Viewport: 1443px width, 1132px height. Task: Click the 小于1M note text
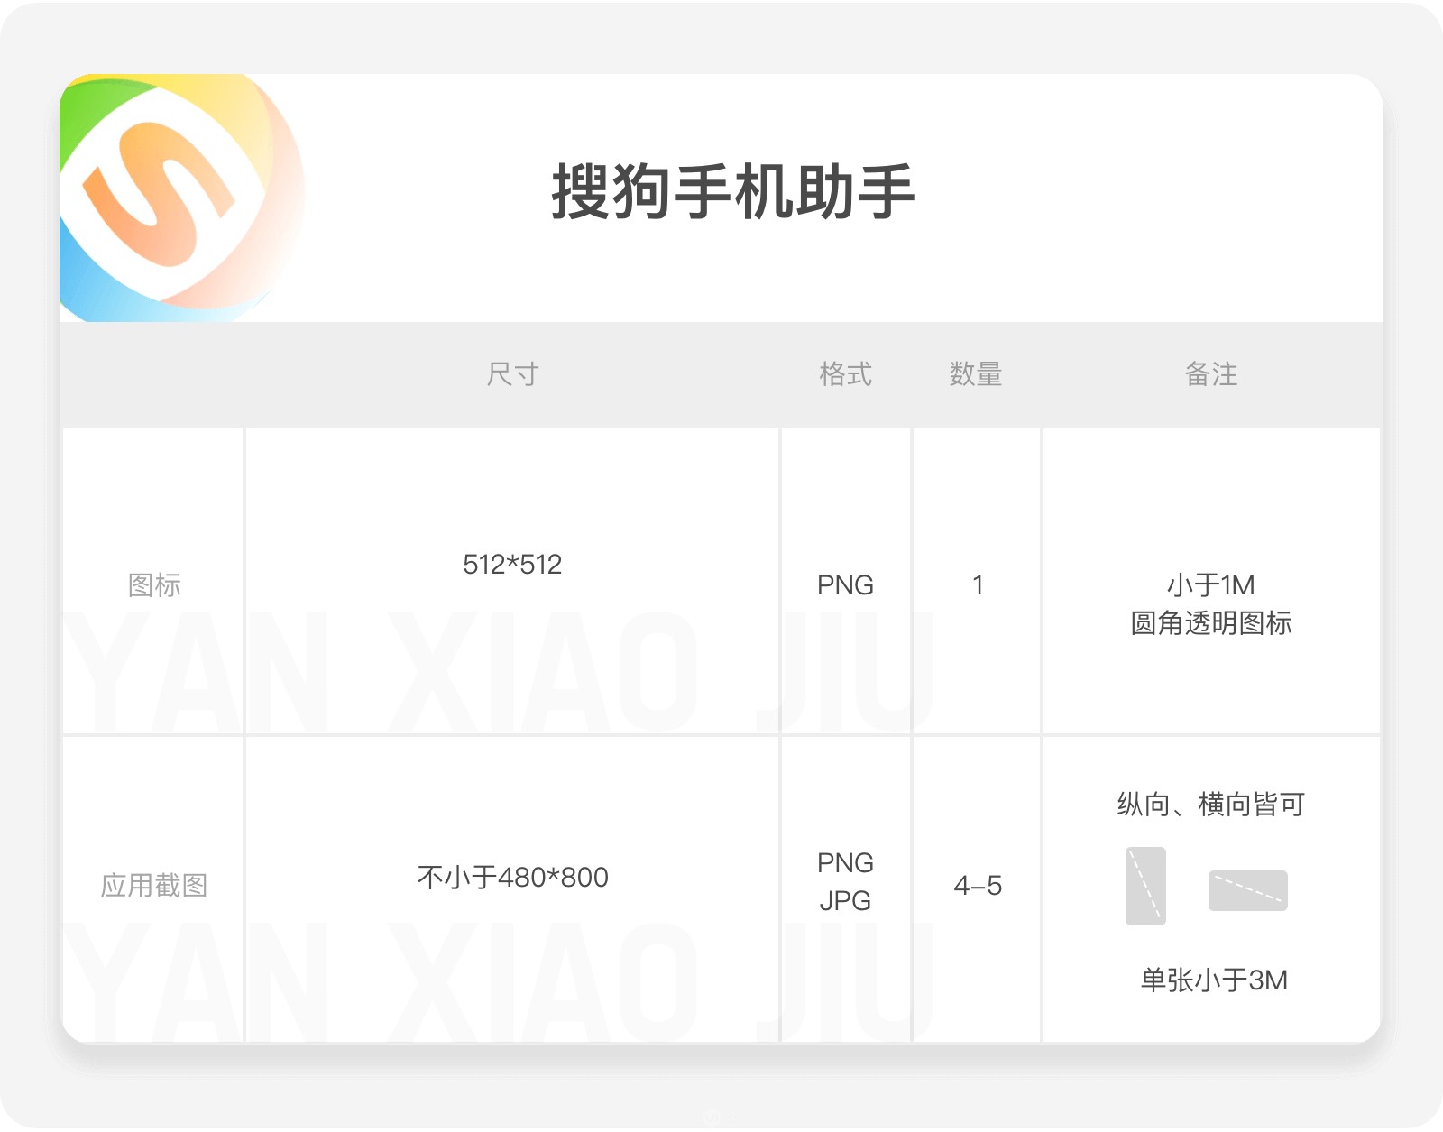[1210, 585]
